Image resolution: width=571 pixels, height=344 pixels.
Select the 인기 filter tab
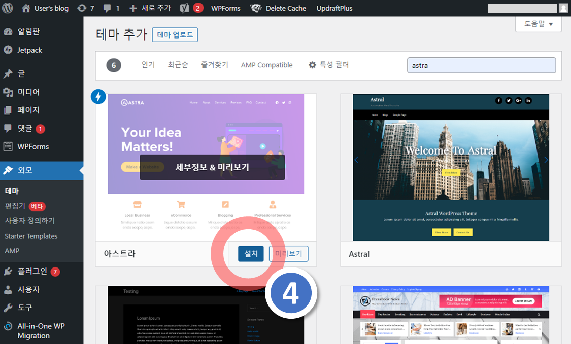click(148, 65)
